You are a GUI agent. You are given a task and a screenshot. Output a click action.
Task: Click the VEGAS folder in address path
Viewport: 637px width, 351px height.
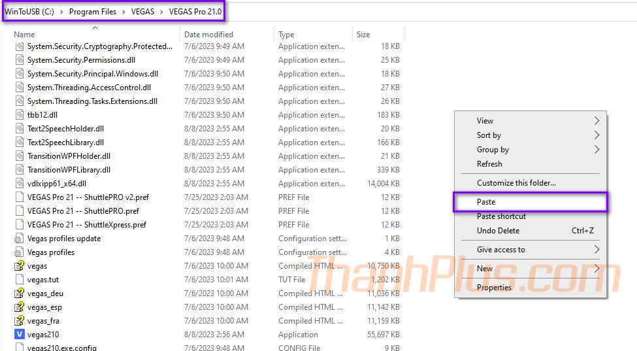[142, 12]
